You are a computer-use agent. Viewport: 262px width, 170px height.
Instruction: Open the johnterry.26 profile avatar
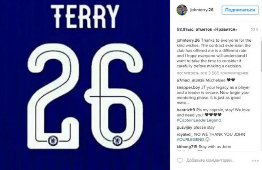(x=182, y=10)
